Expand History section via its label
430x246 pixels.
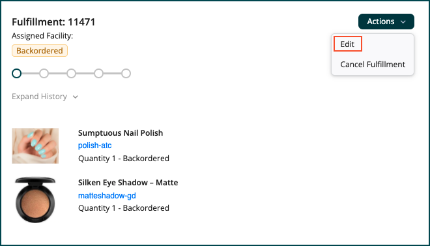pyautogui.click(x=39, y=97)
